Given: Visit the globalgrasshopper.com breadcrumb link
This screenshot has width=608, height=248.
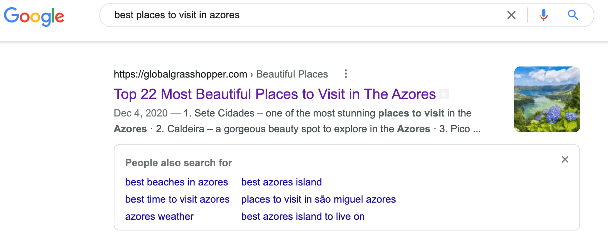Looking at the screenshot, I should 180,74.
